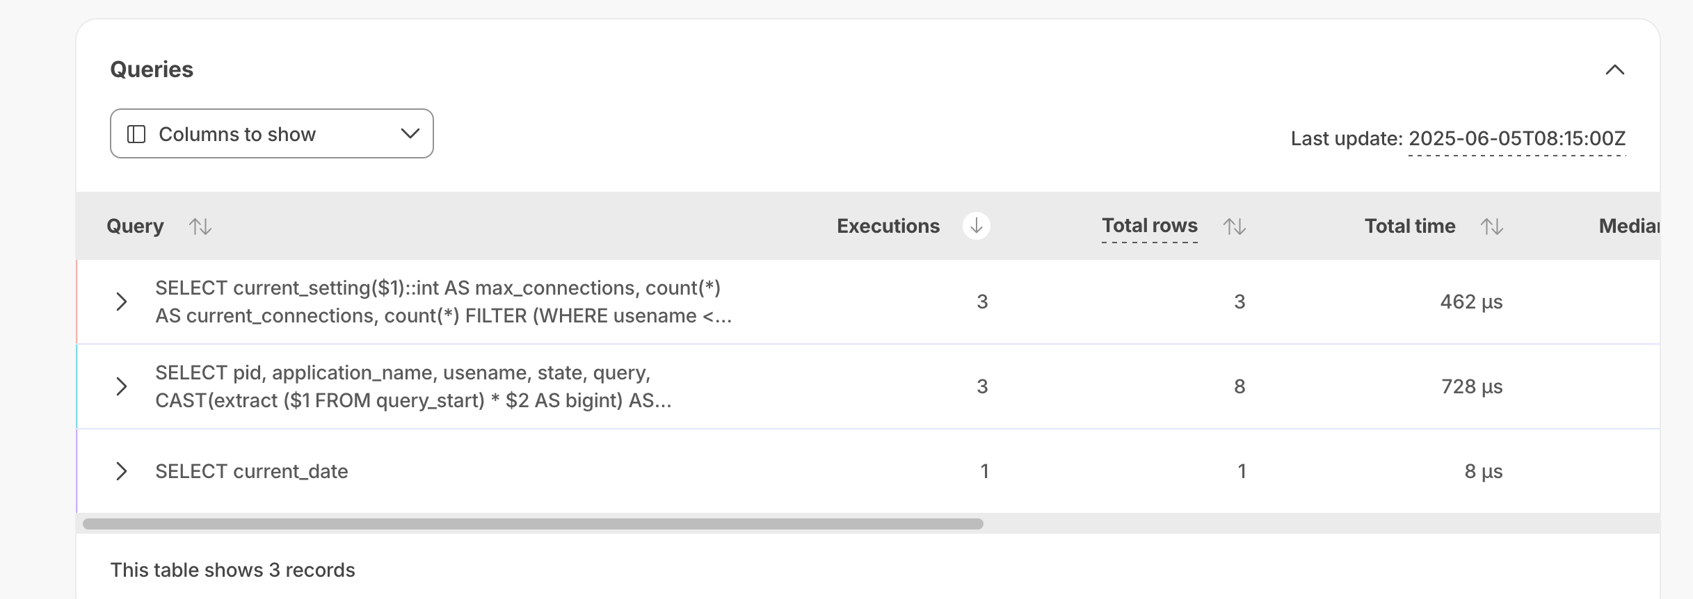Sort by Total rows arrows
The height and width of the screenshot is (599, 1693).
[1235, 226]
